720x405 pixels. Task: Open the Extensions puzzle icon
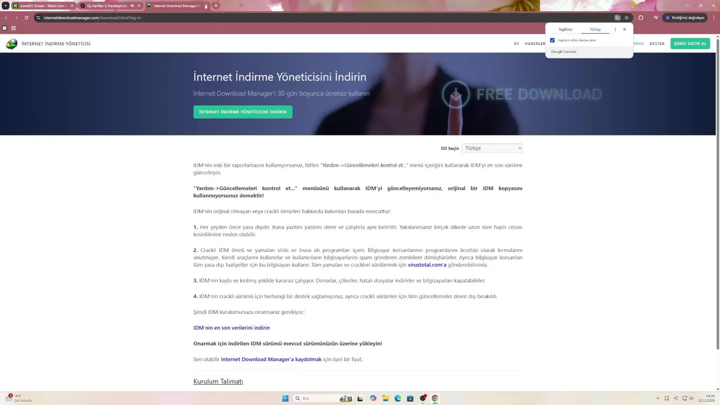641,17
